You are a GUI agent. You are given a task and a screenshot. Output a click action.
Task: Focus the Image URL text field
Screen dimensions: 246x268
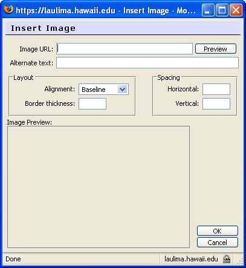(x=125, y=48)
